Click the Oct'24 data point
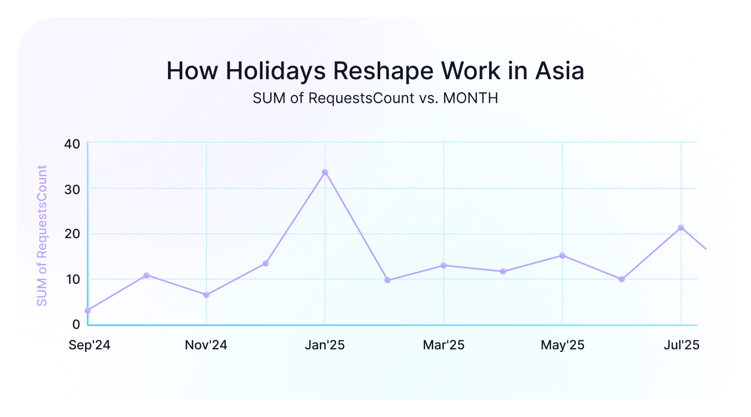The width and height of the screenshot is (751, 417). pos(148,274)
